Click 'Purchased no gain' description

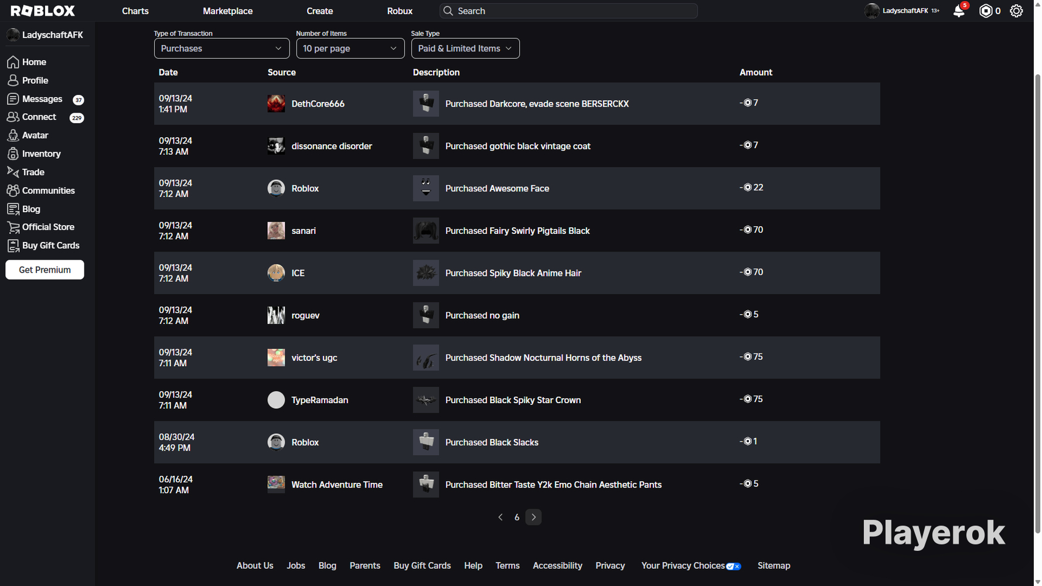click(482, 315)
